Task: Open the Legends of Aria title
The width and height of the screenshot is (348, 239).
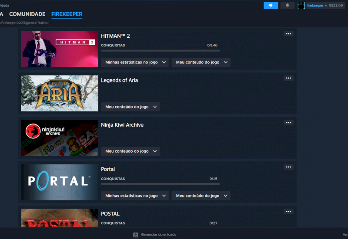Action: coord(119,80)
